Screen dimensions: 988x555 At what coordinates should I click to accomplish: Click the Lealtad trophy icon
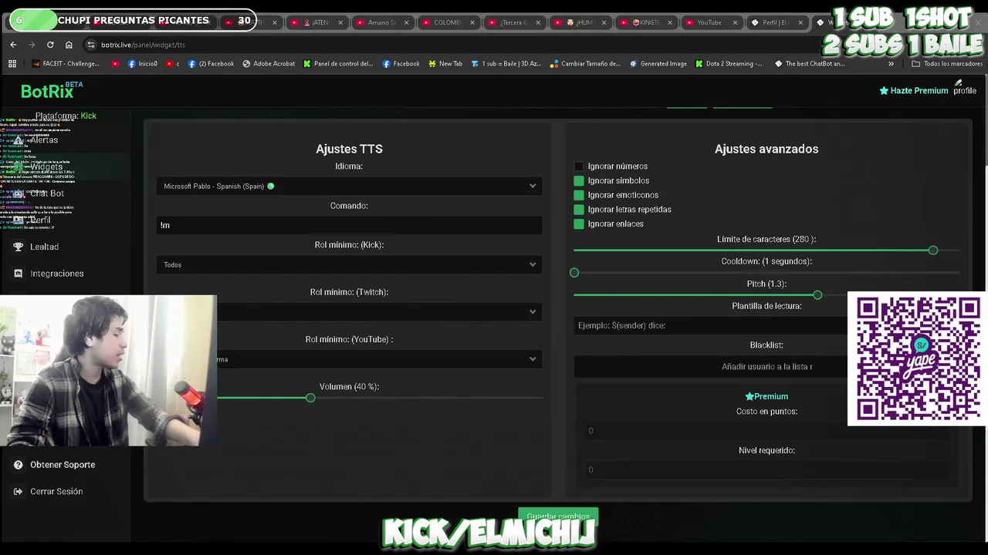pos(19,247)
